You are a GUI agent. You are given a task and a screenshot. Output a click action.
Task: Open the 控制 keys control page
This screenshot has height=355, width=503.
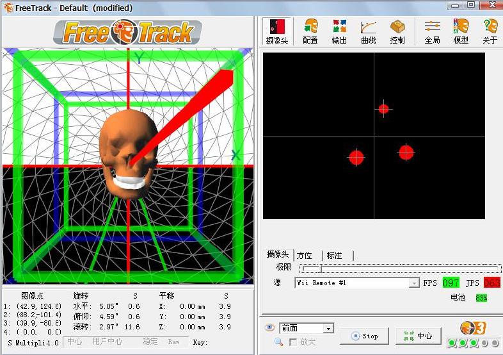pyautogui.click(x=397, y=31)
